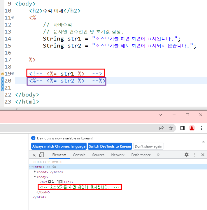
Task: Close the DevTools panel
Action: [203, 155]
